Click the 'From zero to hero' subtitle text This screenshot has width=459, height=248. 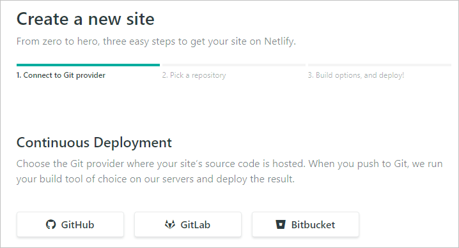click(156, 41)
